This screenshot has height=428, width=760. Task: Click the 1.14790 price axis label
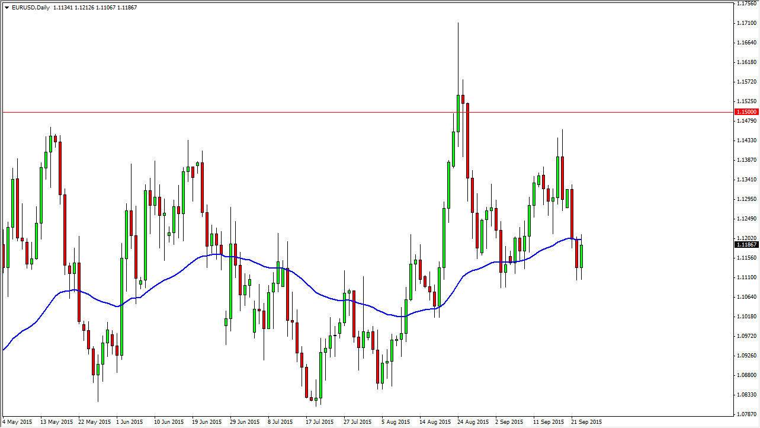747,121
